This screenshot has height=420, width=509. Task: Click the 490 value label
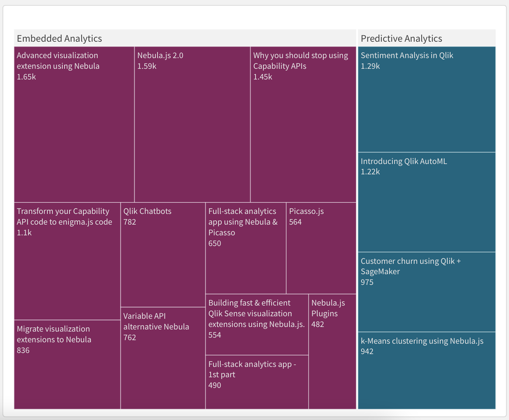(215, 385)
